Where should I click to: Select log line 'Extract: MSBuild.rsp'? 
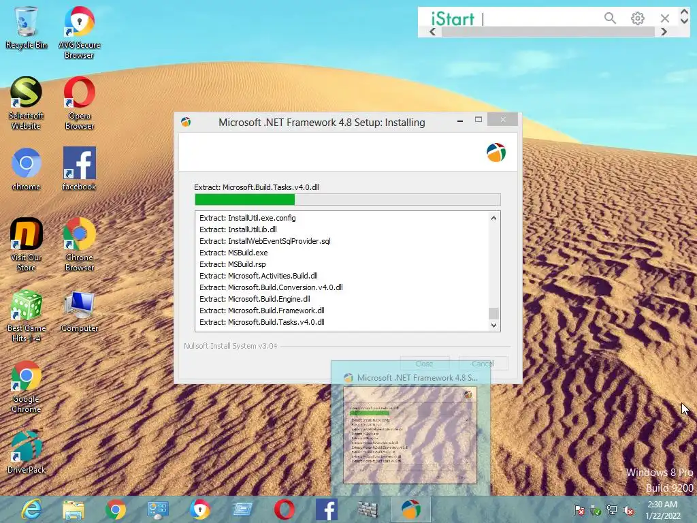click(x=233, y=264)
